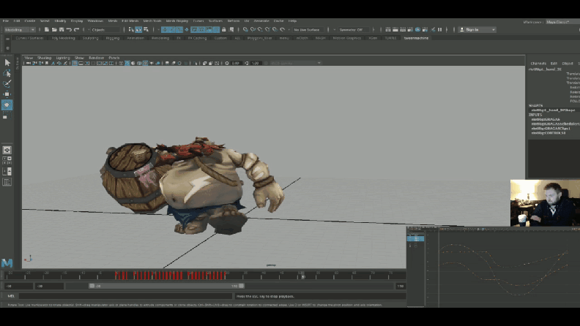Switch to four-view pane layout
The image size is (580, 326).
(7, 161)
